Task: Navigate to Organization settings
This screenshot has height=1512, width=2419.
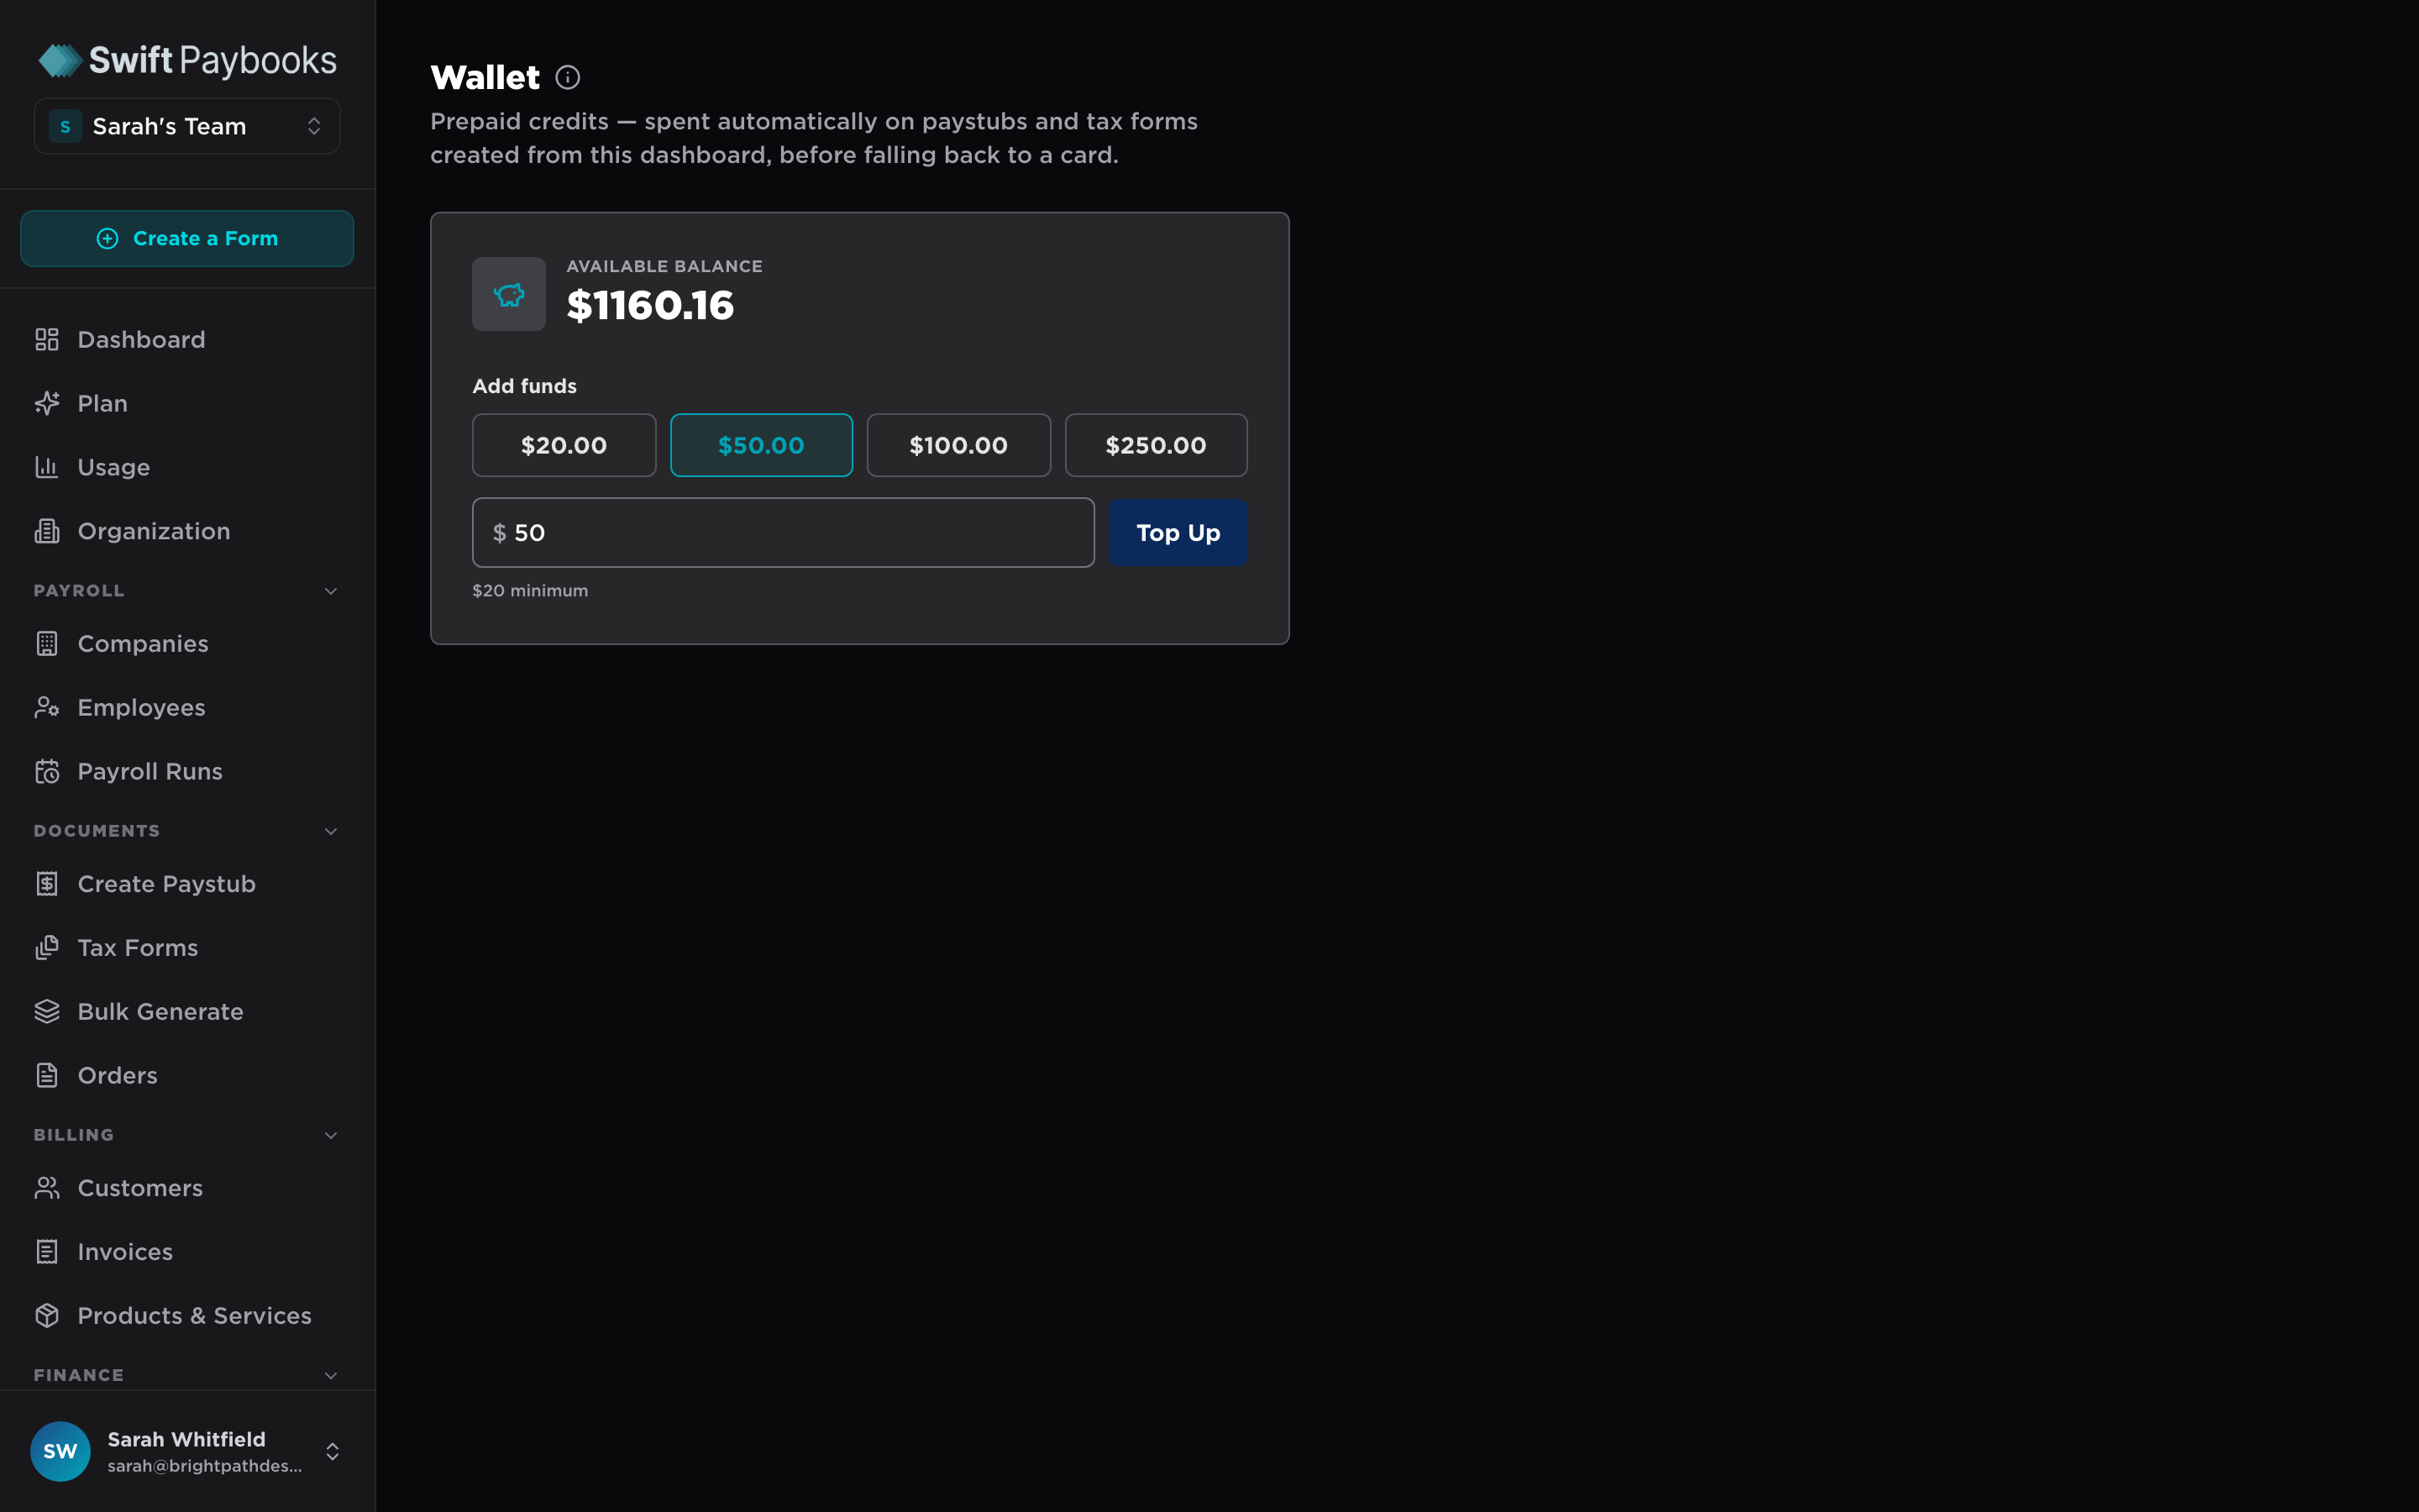Action: coord(187,531)
